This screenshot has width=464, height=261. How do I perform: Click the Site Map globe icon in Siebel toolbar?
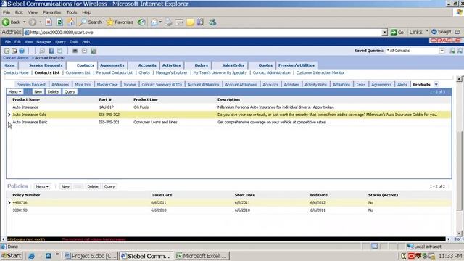coord(22,51)
